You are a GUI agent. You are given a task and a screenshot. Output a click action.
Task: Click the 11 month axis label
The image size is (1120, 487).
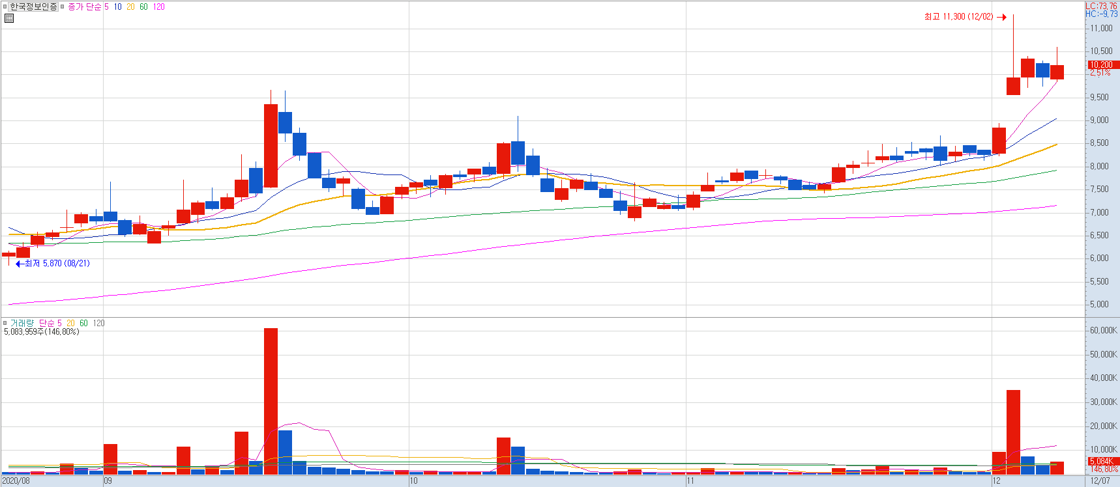point(691,481)
